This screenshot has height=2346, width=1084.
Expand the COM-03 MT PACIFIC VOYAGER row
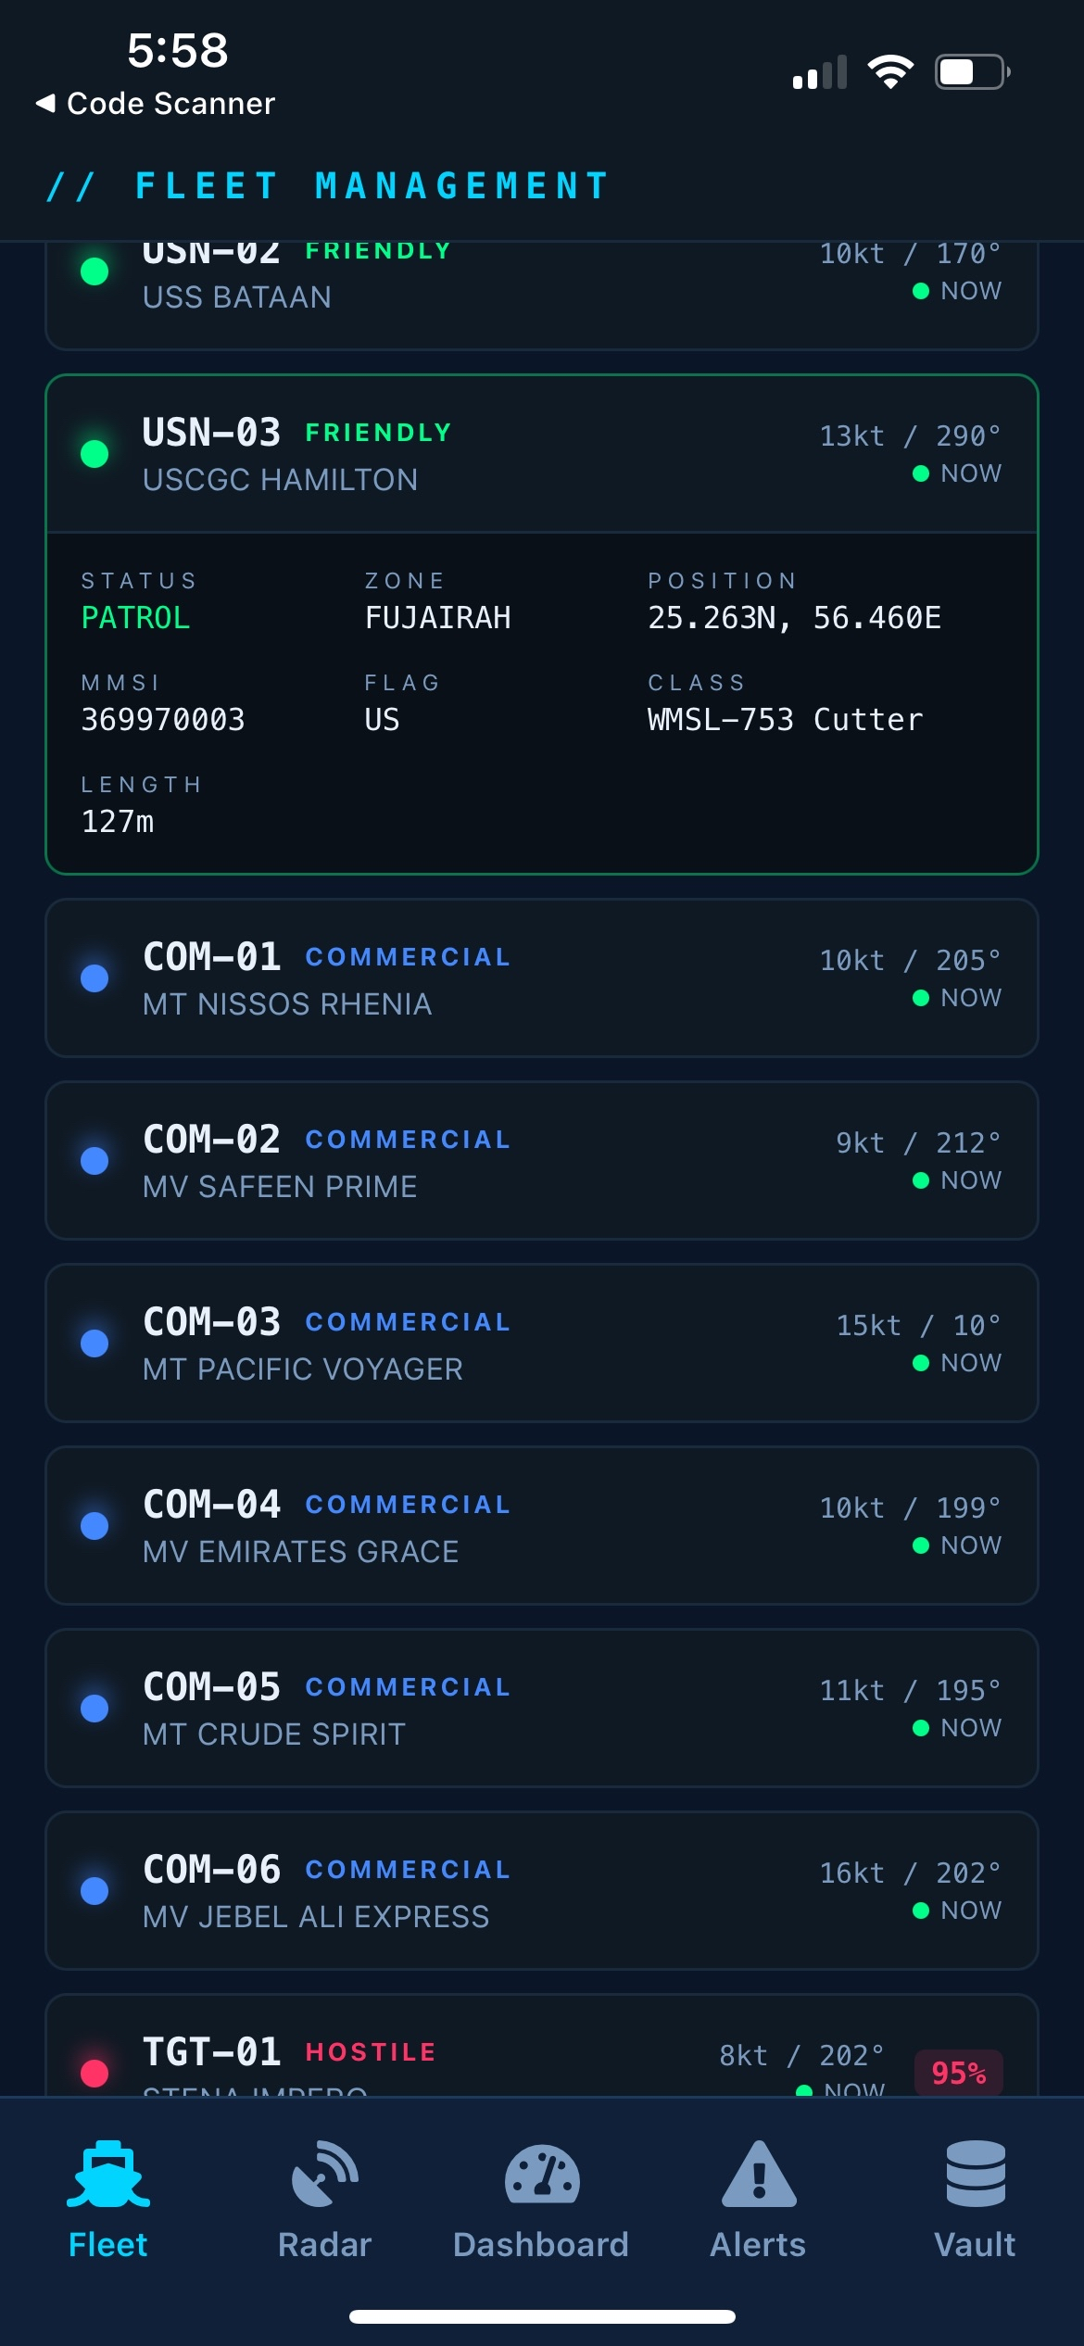pos(541,1343)
